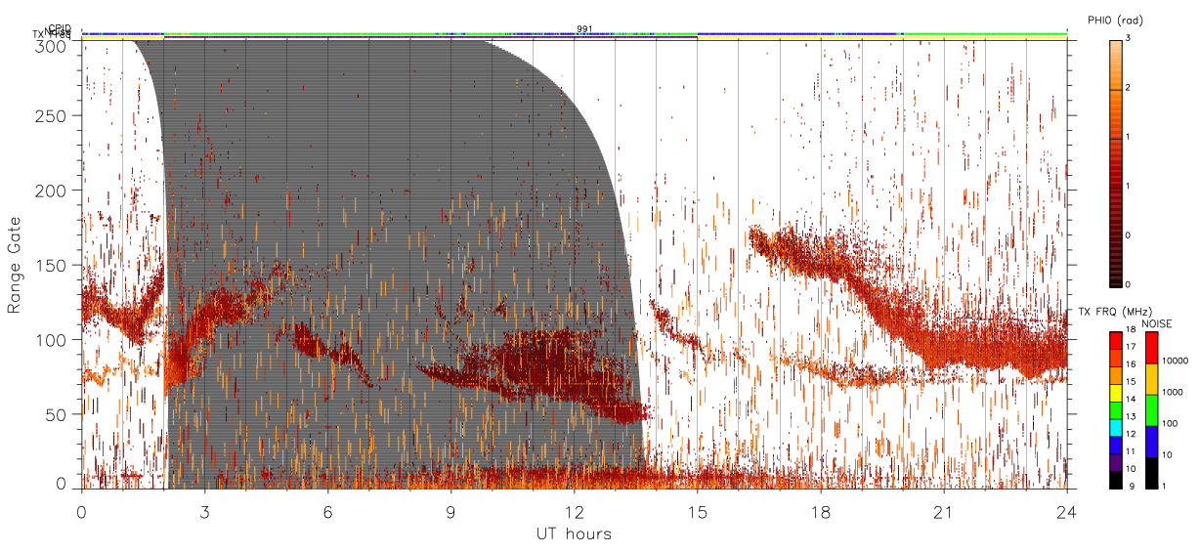Click the '14' TX FRQ scale label
The image size is (1200, 554).
click(x=1131, y=401)
